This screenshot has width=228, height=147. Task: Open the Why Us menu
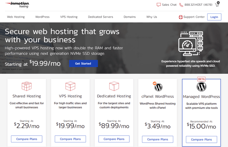coord(152,17)
